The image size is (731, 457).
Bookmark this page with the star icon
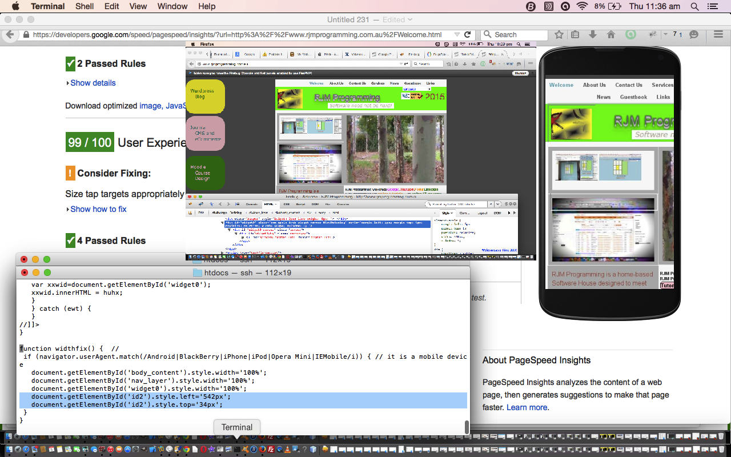pyautogui.click(x=559, y=35)
